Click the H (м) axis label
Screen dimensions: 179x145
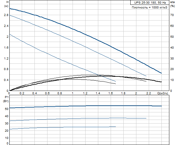tap(6, 4)
